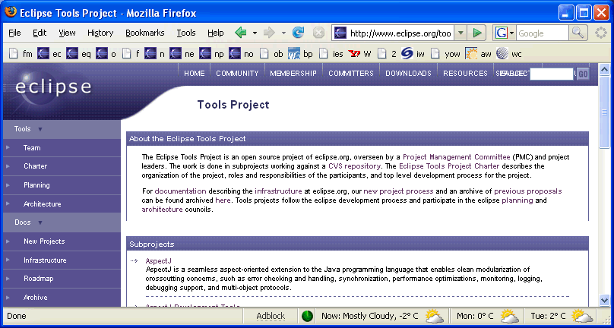The width and height of the screenshot is (614, 328).
Task: Open the 'ies' bookmark
Action: click(x=331, y=54)
